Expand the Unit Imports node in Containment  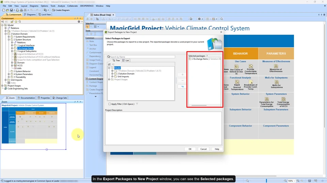pos(6,80)
